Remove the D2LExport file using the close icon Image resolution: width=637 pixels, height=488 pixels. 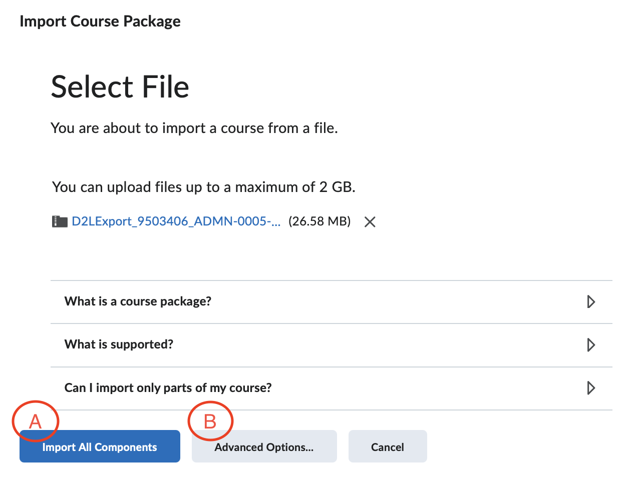click(370, 221)
